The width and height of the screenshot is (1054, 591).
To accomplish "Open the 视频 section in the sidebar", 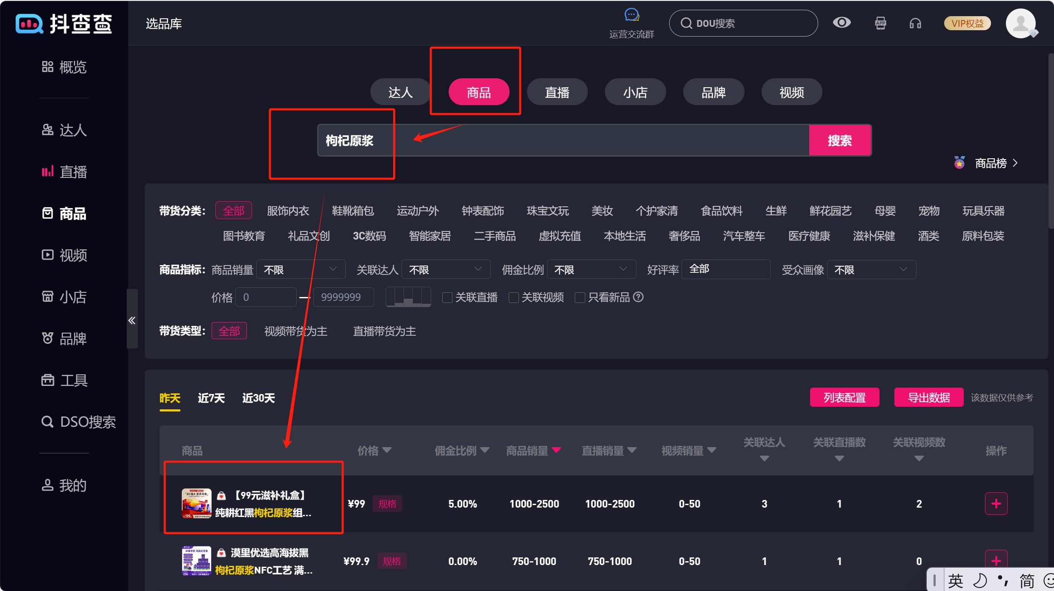I will pyautogui.click(x=73, y=255).
